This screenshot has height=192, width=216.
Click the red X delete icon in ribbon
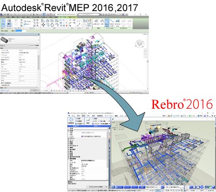click(x=67, y=26)
